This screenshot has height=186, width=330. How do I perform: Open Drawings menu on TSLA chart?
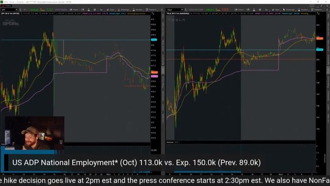[x=289, y=10]
